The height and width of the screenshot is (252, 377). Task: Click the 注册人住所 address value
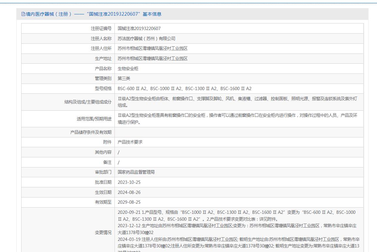tap(152, 49)
